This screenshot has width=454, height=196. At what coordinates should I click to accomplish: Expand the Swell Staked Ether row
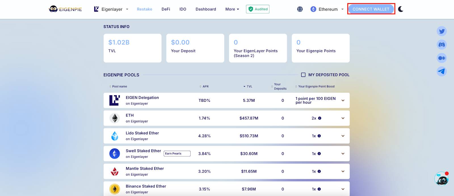[x=343, y=154]
